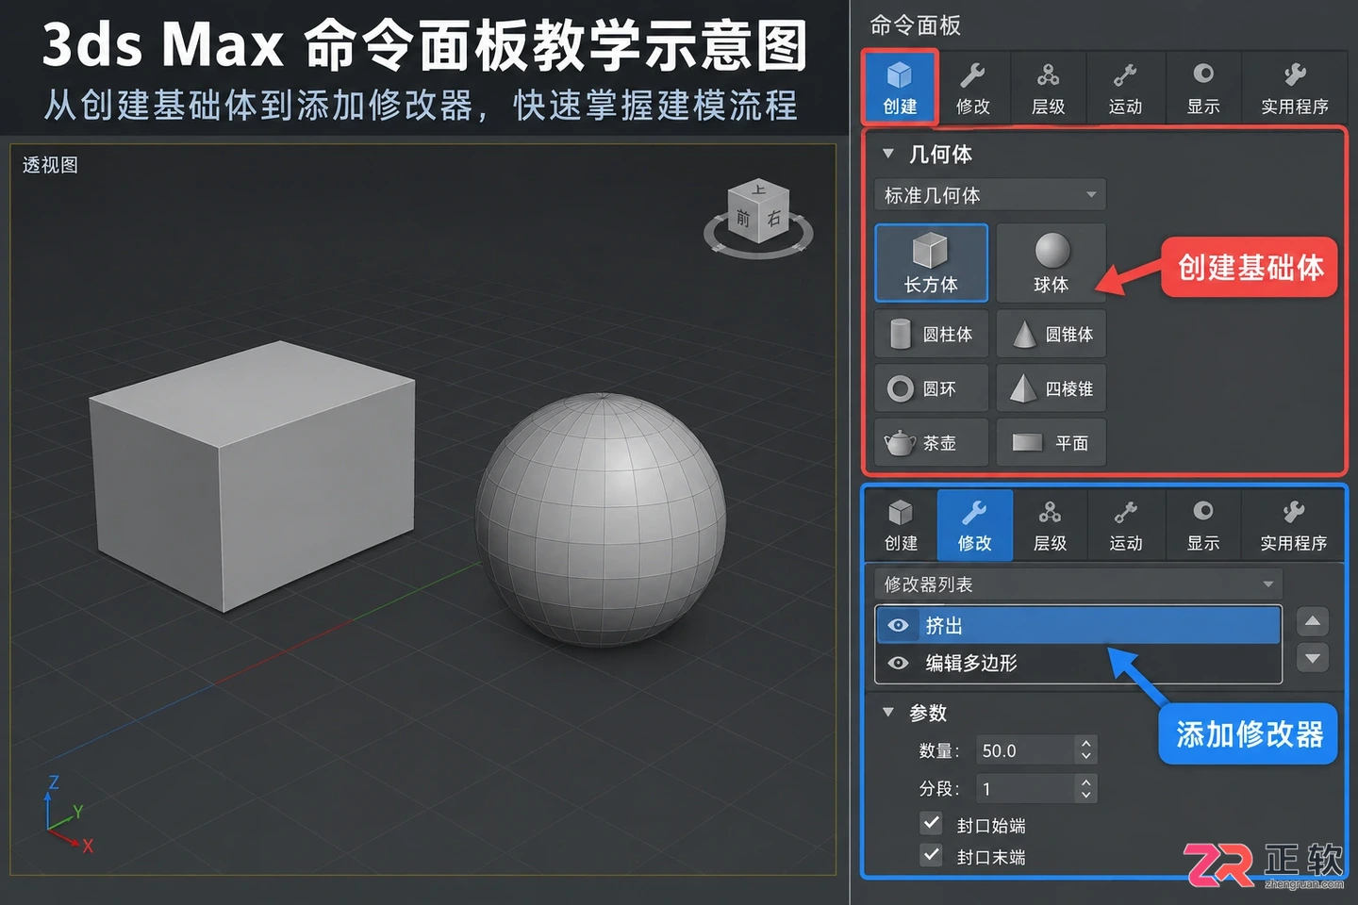1358x905 pixels.
Task: Open 层级 tab in the top command panel
Action: (x=1049, y=87)
